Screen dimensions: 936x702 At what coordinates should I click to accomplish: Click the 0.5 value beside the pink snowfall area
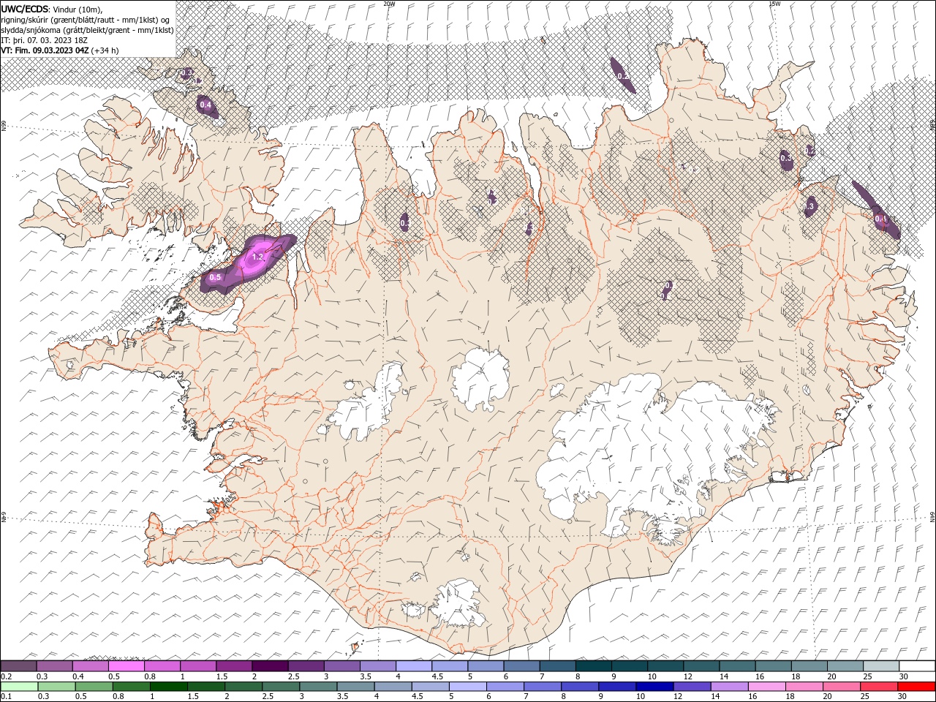point(215,277)
